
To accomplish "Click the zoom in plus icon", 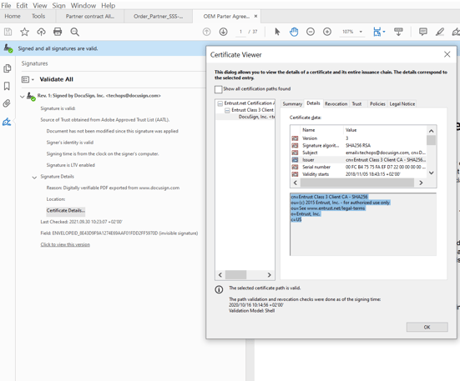I will (327, 32).
